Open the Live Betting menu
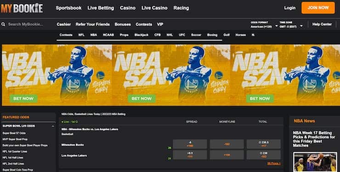The width and height of the screenshot is (340, 172). pos(101,8)
